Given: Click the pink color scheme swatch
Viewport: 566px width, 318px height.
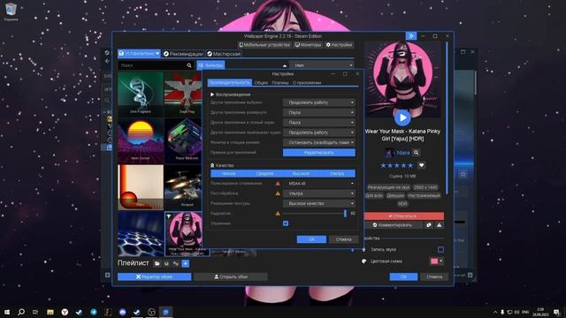Looking at the screenshot, I should (x=434, y=261).
